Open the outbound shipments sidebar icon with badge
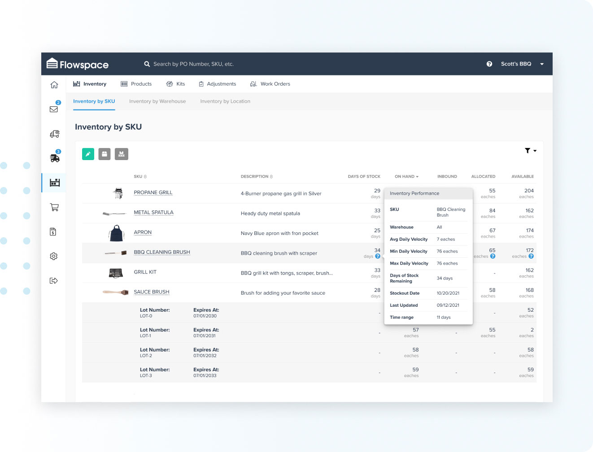Viewport: 593px width, 452px height. point(54,158)
